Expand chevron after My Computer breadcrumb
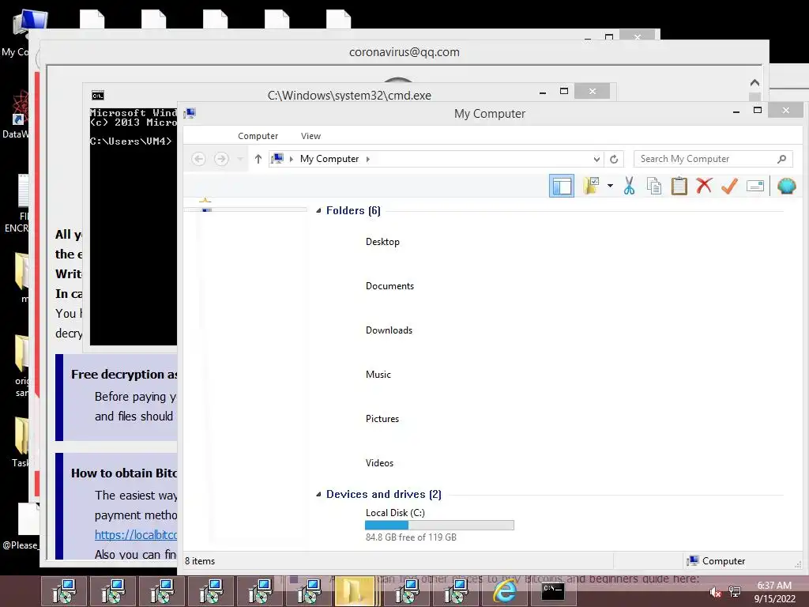The image size is (809, 607). tap(368, 159)
